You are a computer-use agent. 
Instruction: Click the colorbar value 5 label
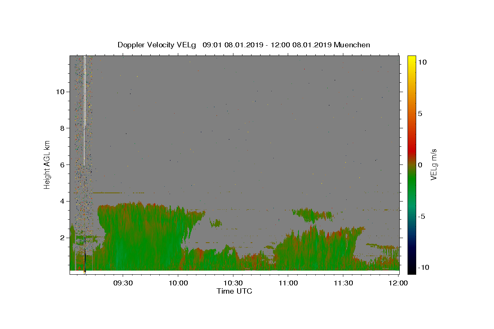pyautogui.click(x=420, y=114)
